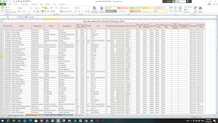Screen dimensions: 218x123
Task: Toggle Align Text Right
Action: click(48, 11)
